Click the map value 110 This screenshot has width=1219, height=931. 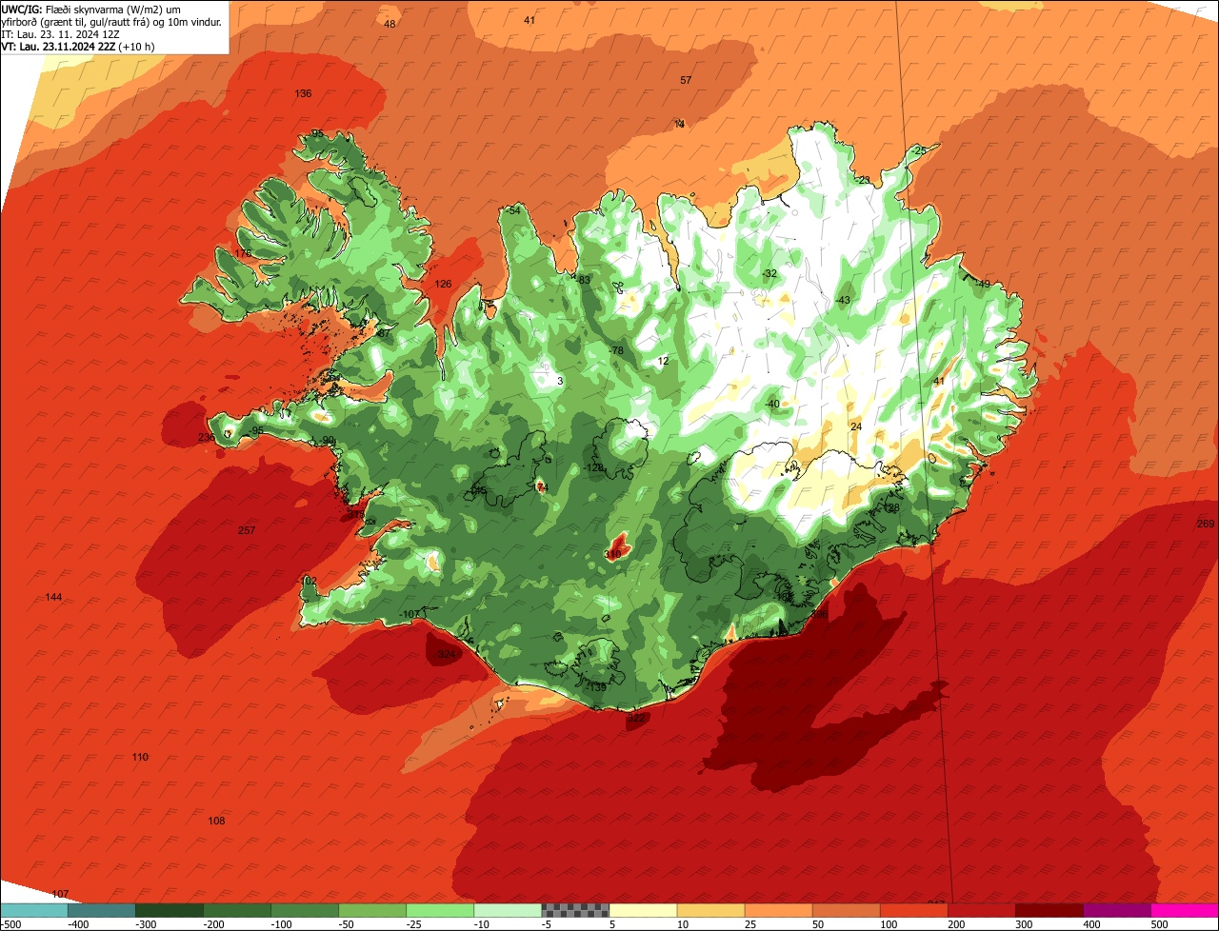pos(140,757)
